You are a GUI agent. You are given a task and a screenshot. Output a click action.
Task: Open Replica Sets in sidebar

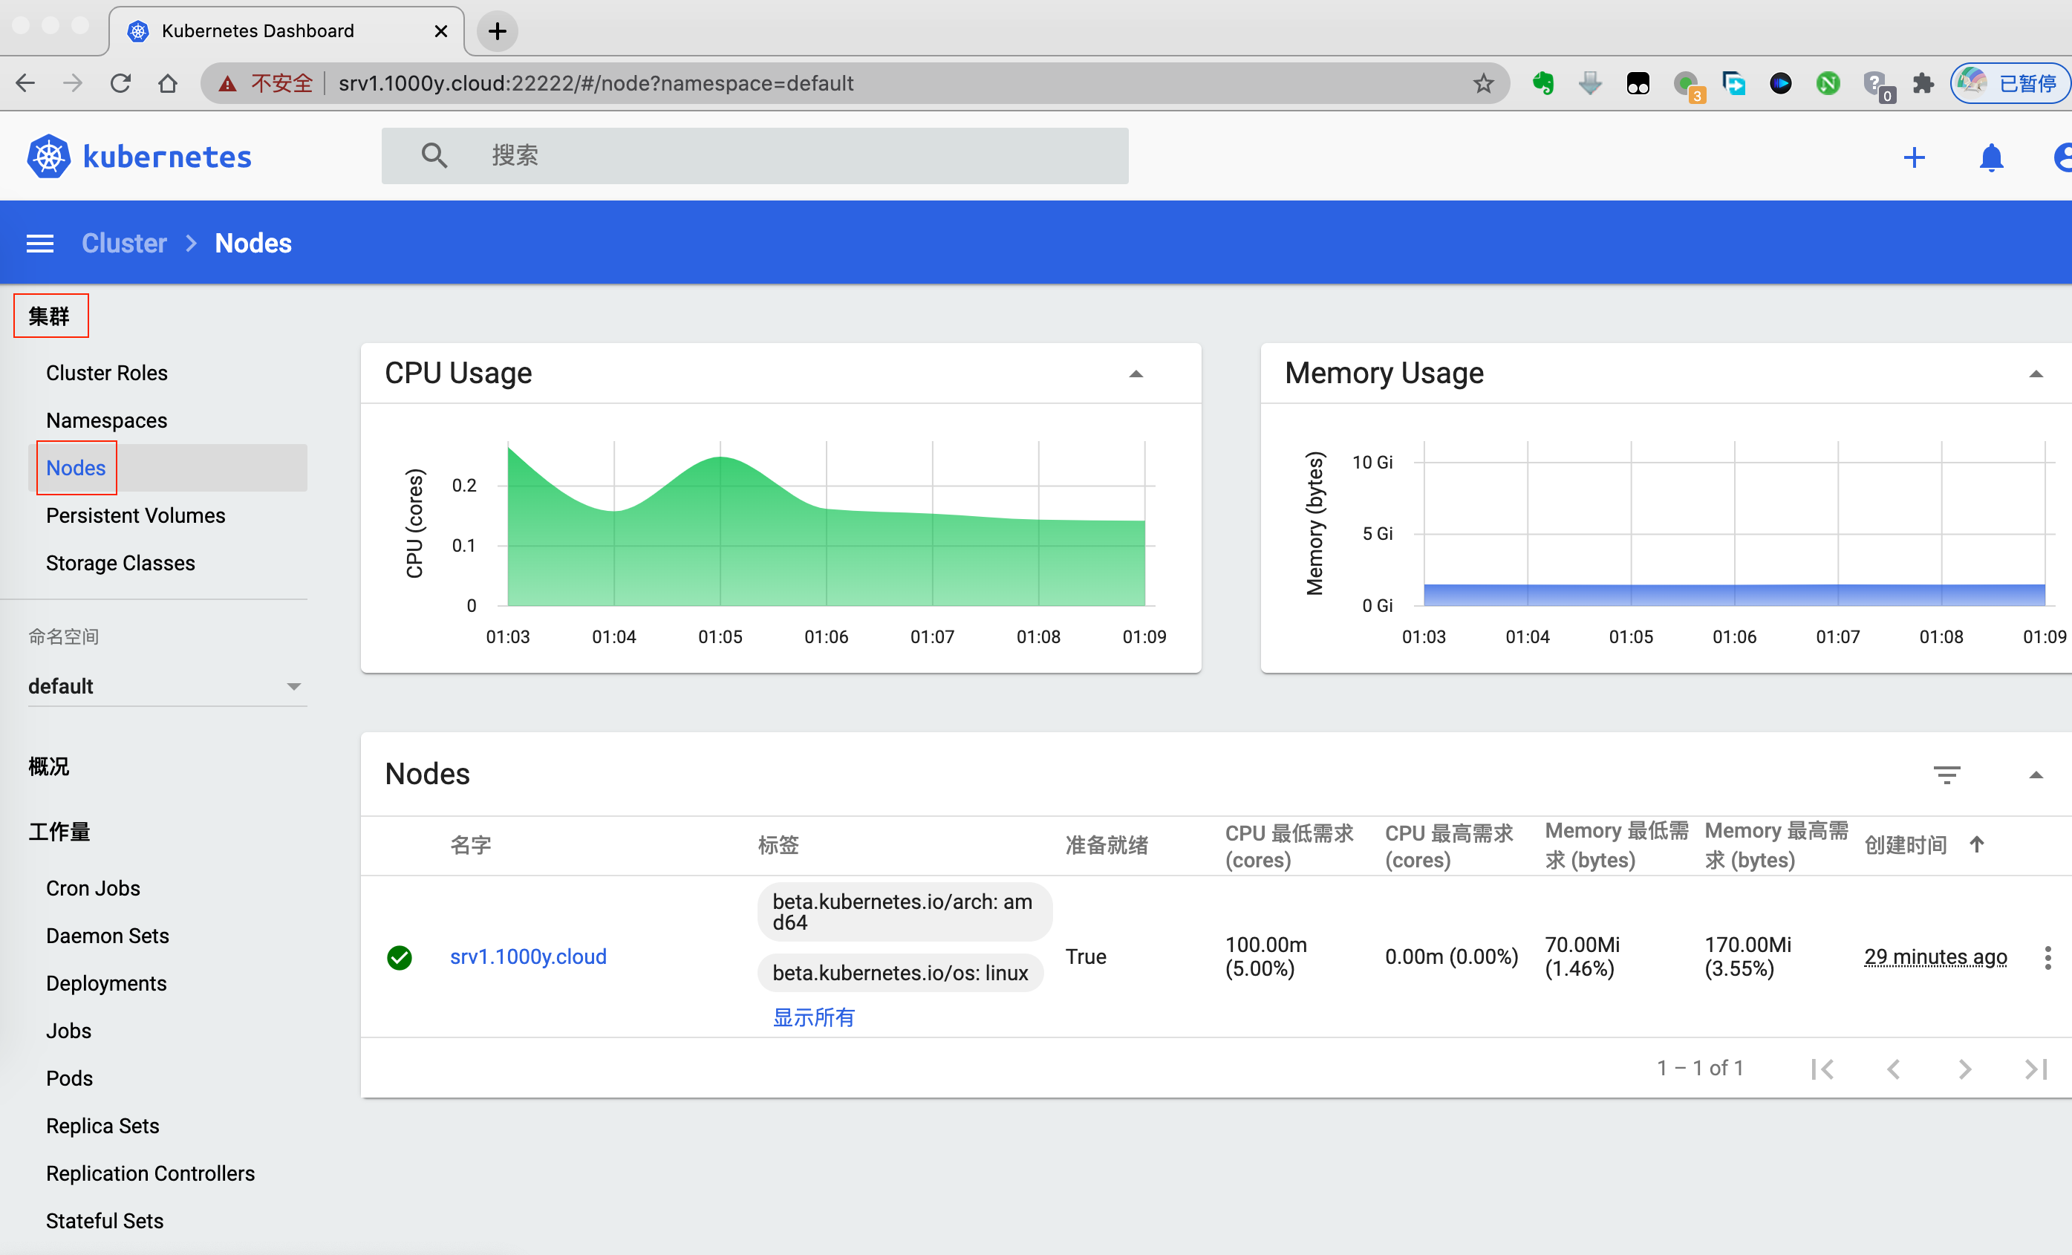tap(102, 1126)
